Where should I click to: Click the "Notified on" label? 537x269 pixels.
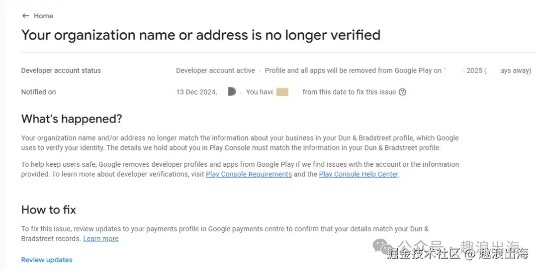tap(38, 92)
